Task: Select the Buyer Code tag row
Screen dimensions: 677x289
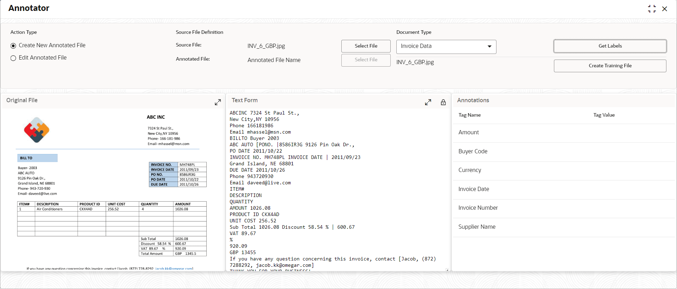Action: point(564,152)
